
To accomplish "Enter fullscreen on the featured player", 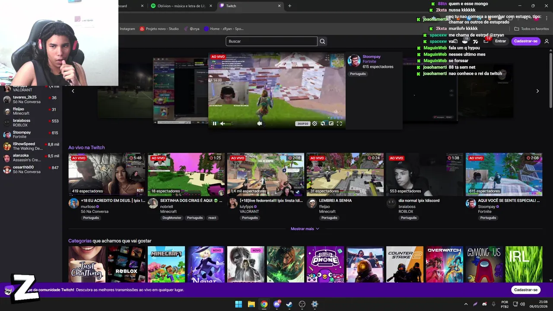I will pos(339,124).
